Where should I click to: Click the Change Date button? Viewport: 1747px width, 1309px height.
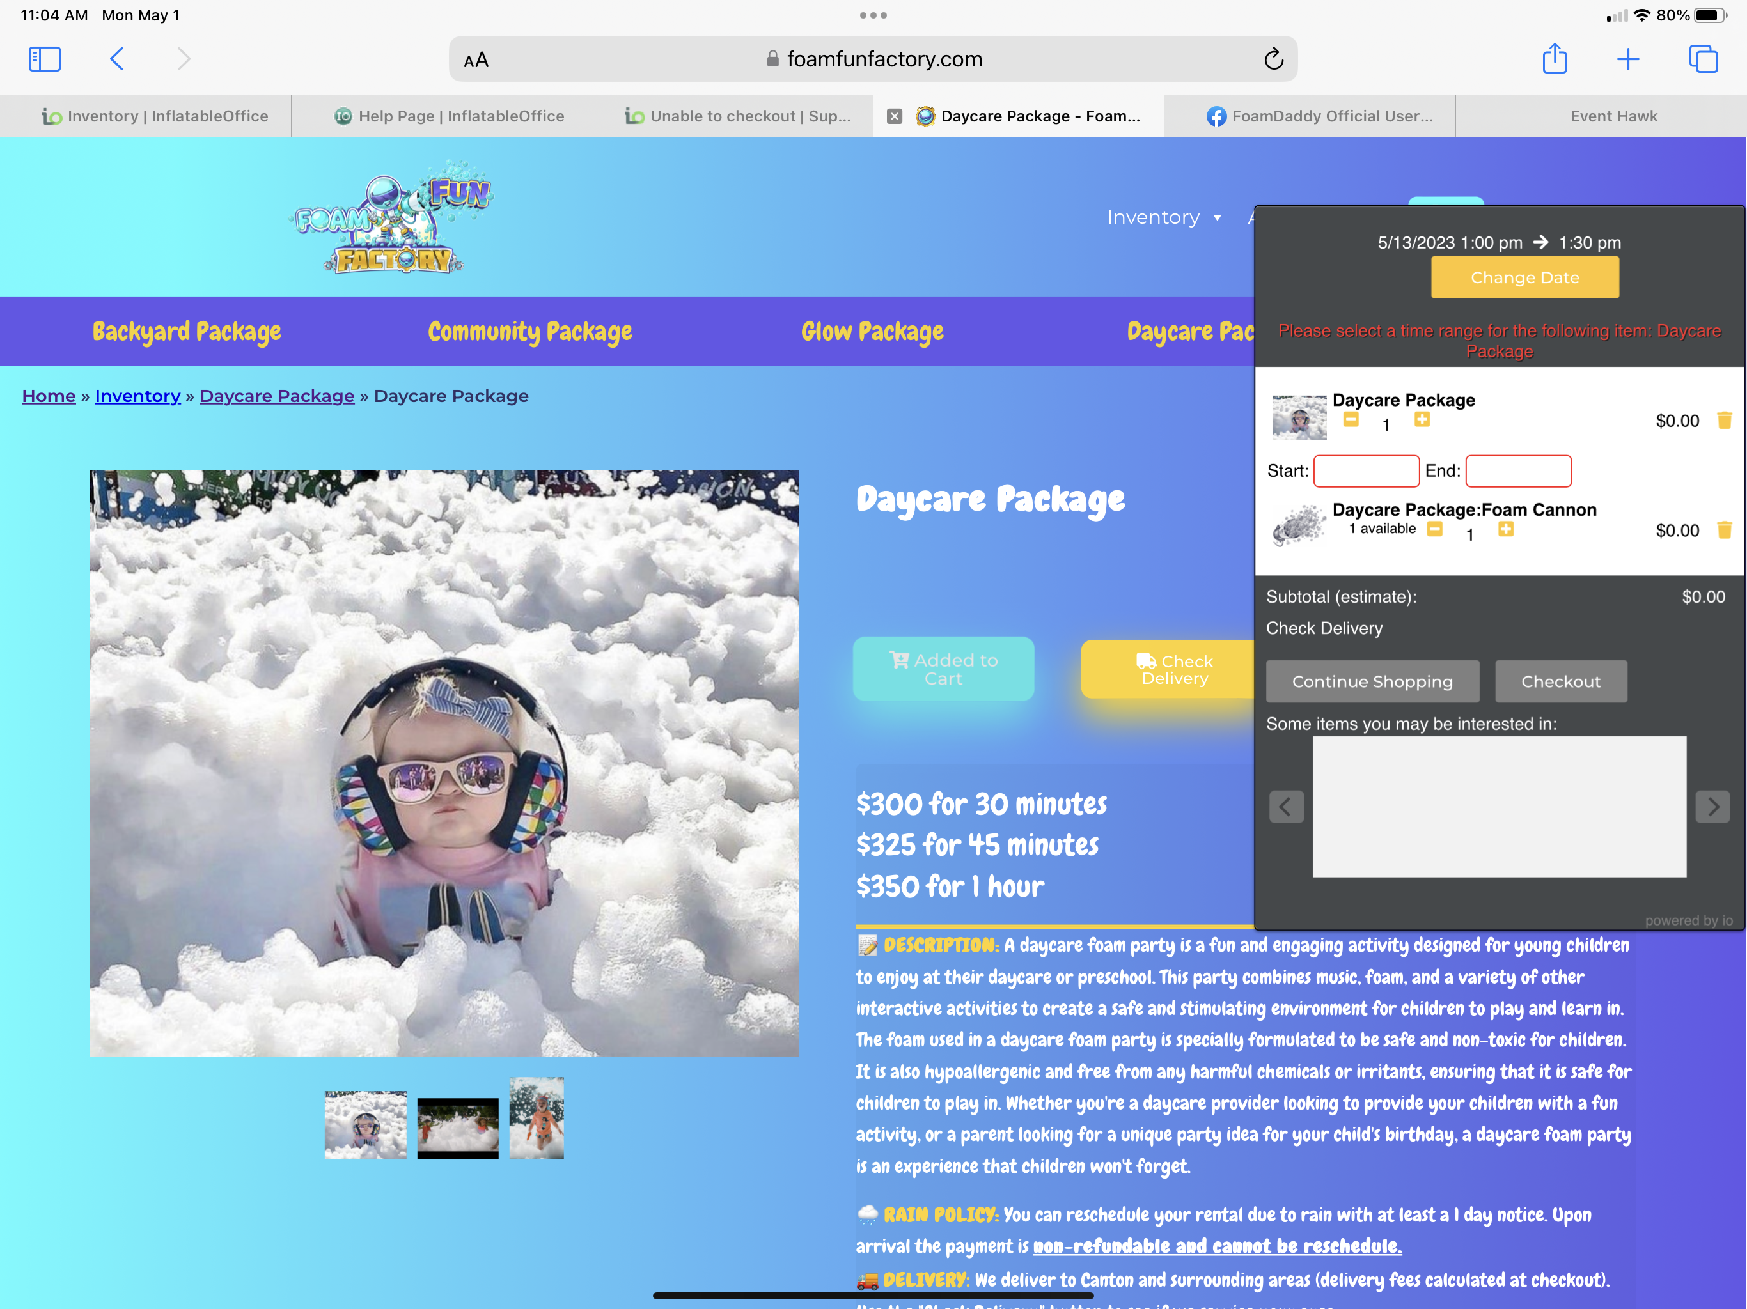coord(1524,278)
